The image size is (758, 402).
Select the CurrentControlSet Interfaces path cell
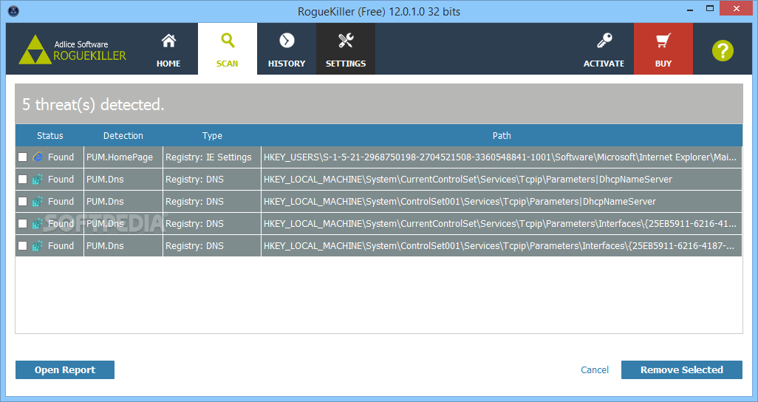click(502, 223)
